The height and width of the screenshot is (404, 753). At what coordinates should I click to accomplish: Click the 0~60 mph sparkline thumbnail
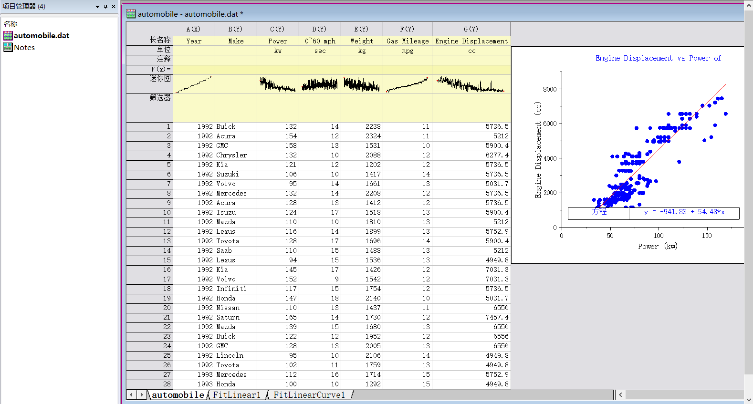click(320, 84)
